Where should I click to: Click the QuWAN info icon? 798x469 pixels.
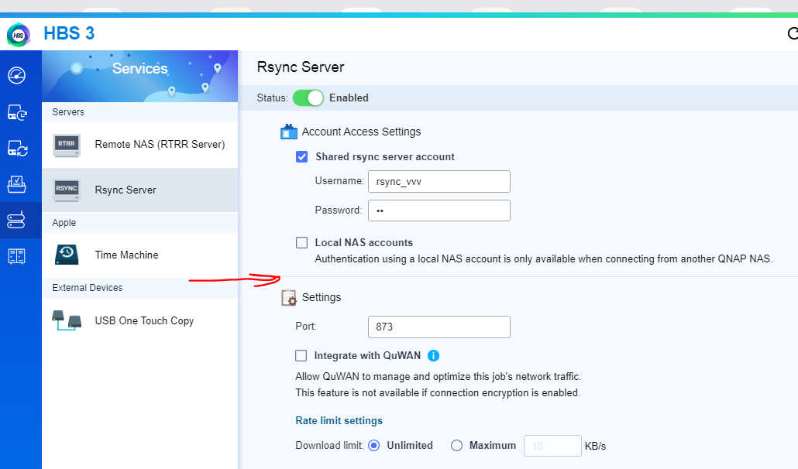coord(434,356)
